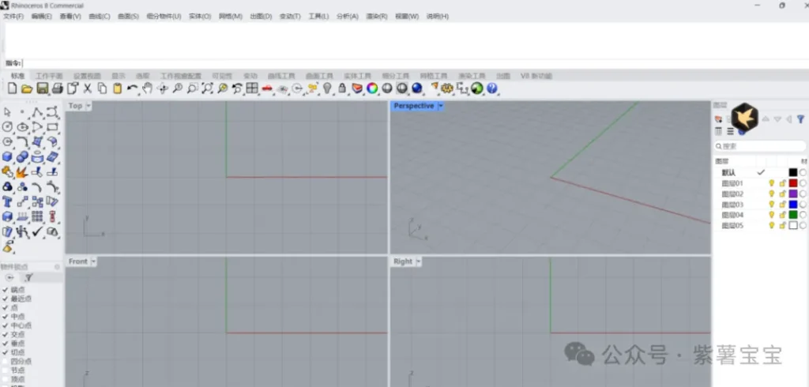Click the purple color swatch of 图层02

click(x=792, y=193)
